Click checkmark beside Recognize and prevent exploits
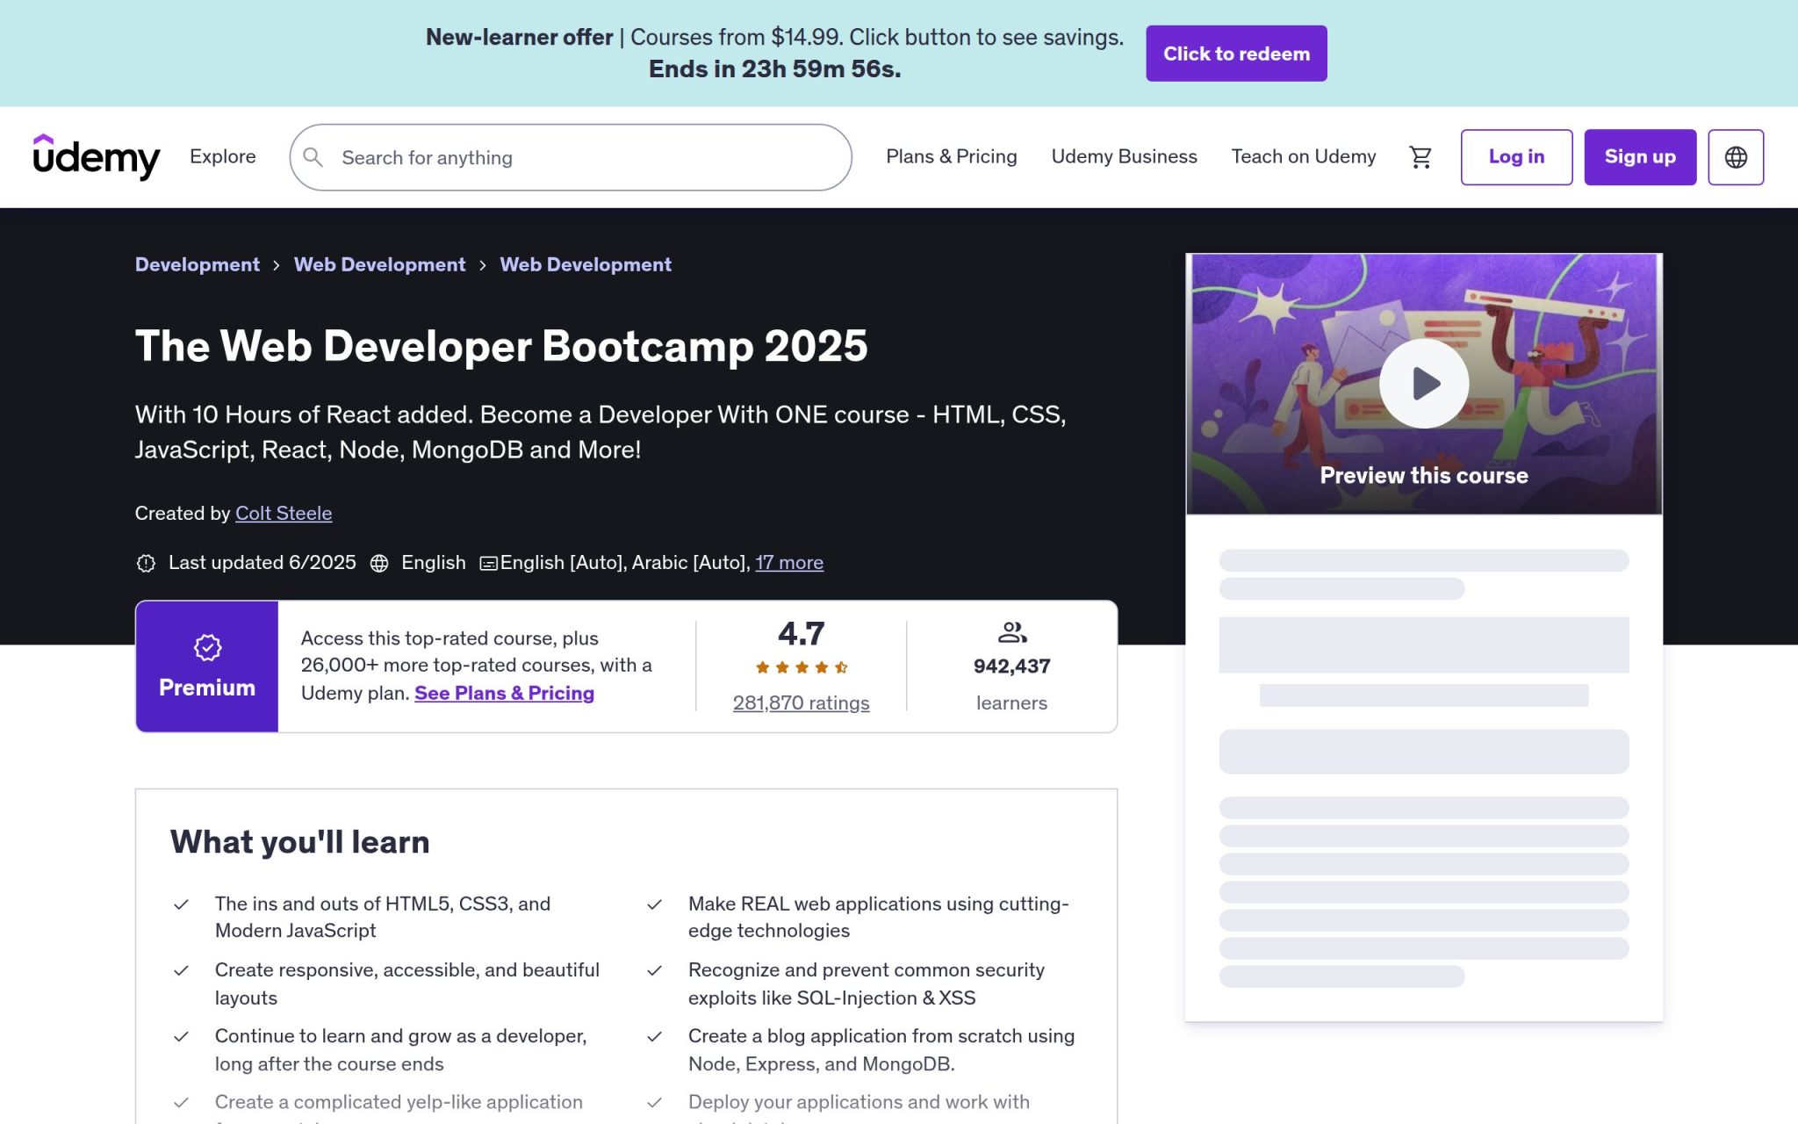The image size is (1798, 1124). pos(654,970)
